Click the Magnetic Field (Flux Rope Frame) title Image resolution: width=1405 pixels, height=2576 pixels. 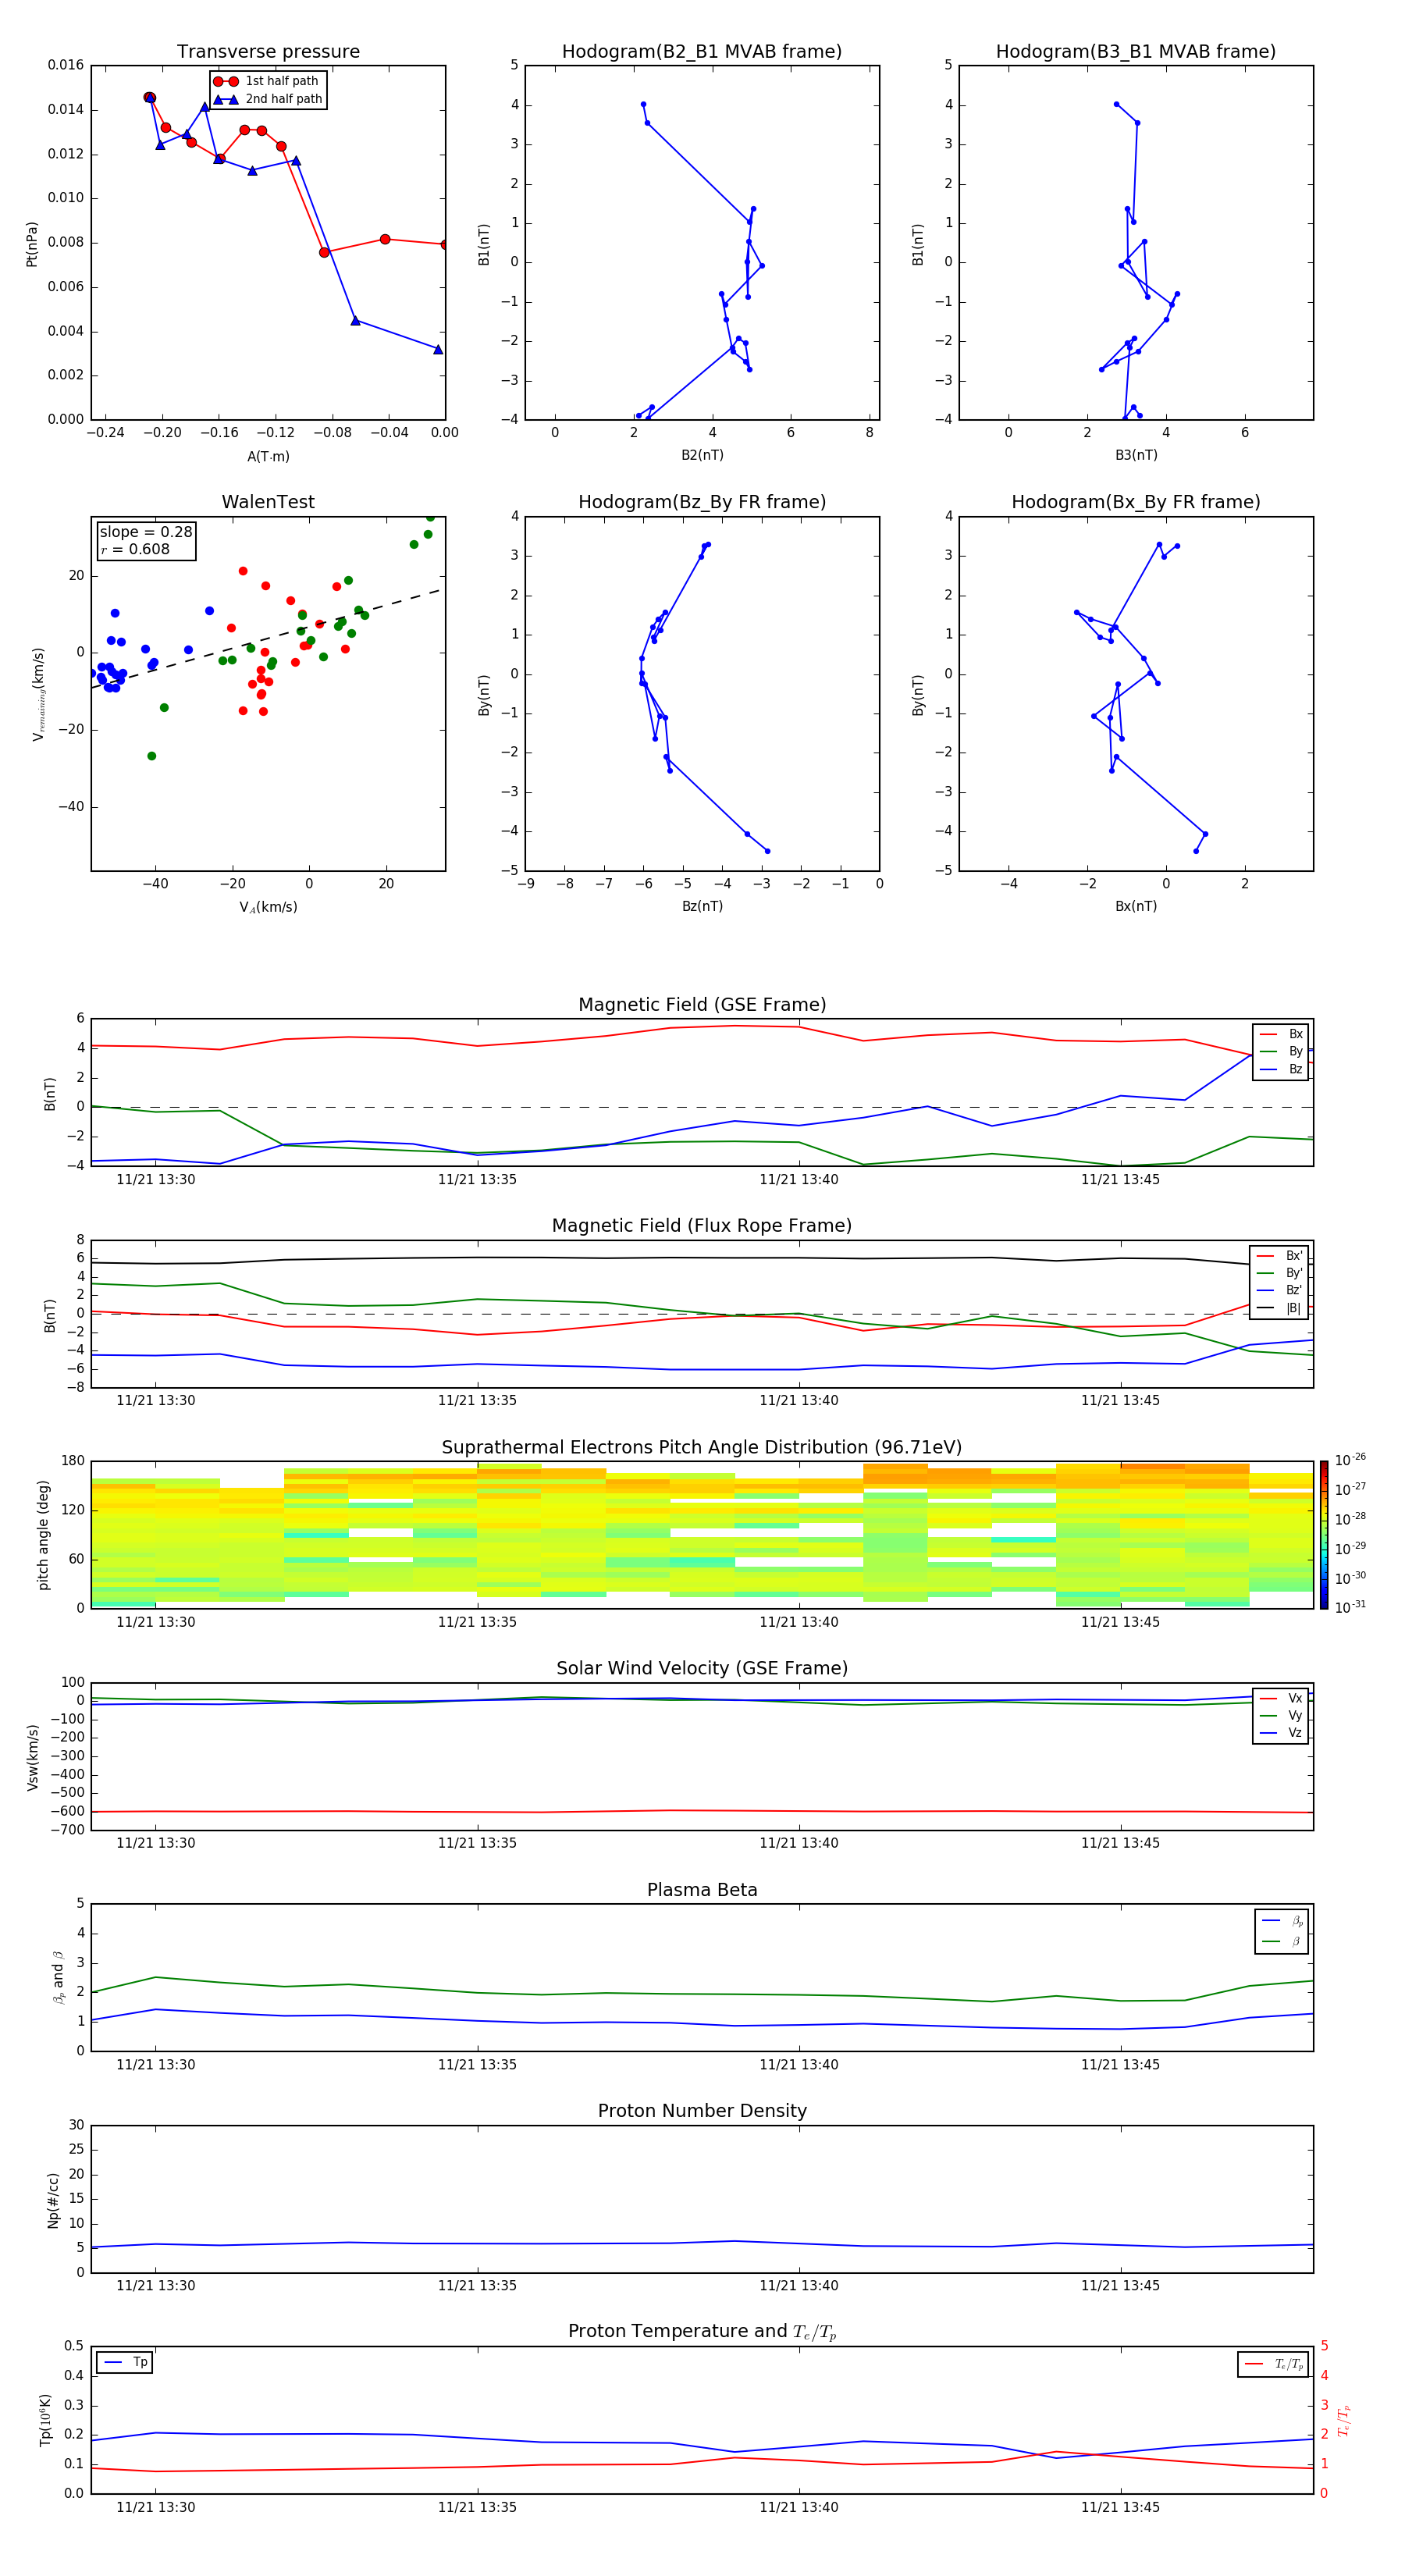pyautogui.click(x=702, y=1226)
